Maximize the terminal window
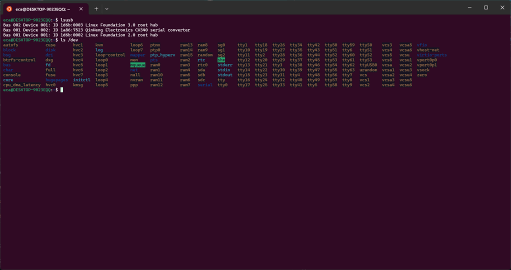The width and height of the screenshot is (511, 270). pyautogui.click(x=486, y=7)
